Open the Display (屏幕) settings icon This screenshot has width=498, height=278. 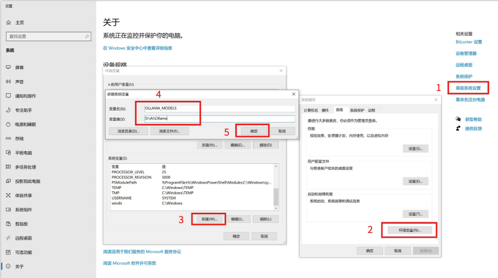(8, 67)
